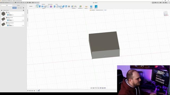
Task: Select the Measure inspect icon
Action: [86, 6]
